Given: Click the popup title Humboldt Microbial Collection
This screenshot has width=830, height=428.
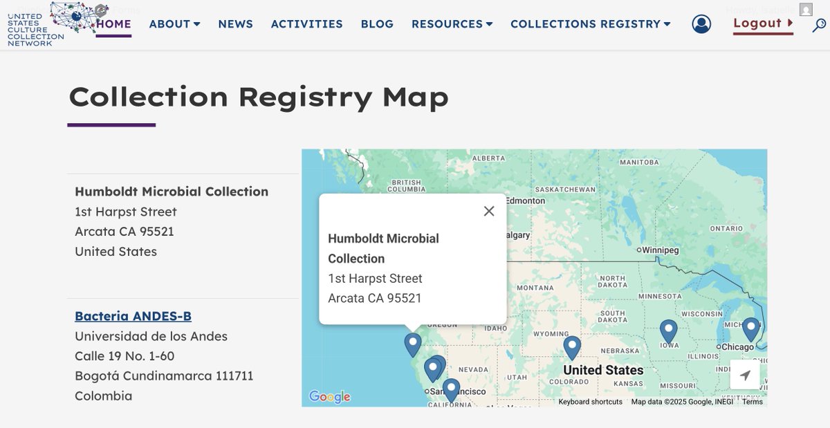Looking at the screenshot, I should 383,248.
